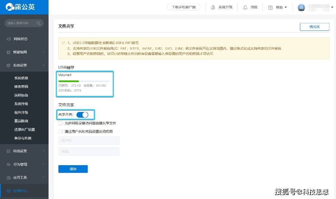This screenshot has width=336, height=199.
Task: Expand 行为管理 menu chevron
Action: [44, 164]
